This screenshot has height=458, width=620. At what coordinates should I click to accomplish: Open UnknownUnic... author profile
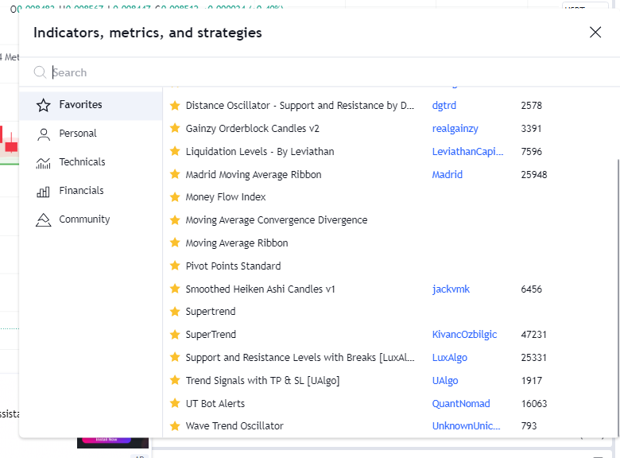(466, 426)
